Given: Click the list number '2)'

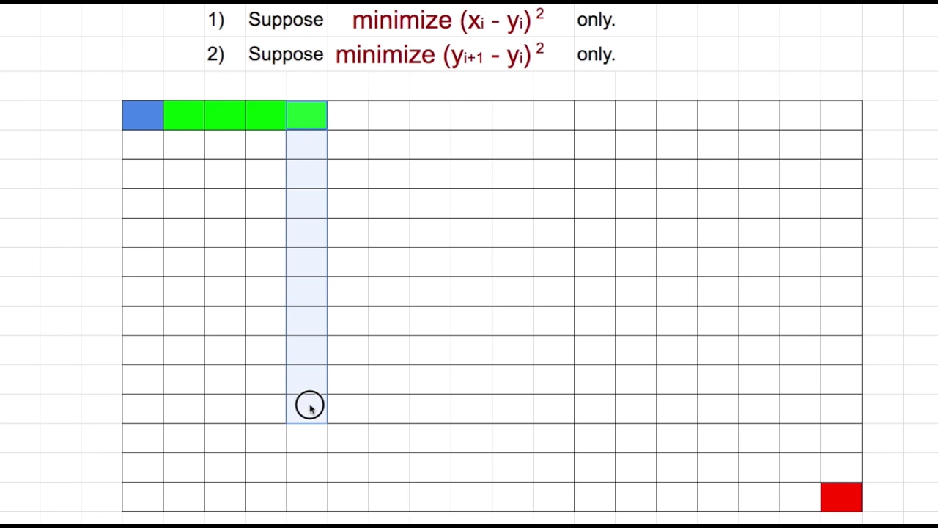Looking at the screenshot, I should [x=215, y=54].
